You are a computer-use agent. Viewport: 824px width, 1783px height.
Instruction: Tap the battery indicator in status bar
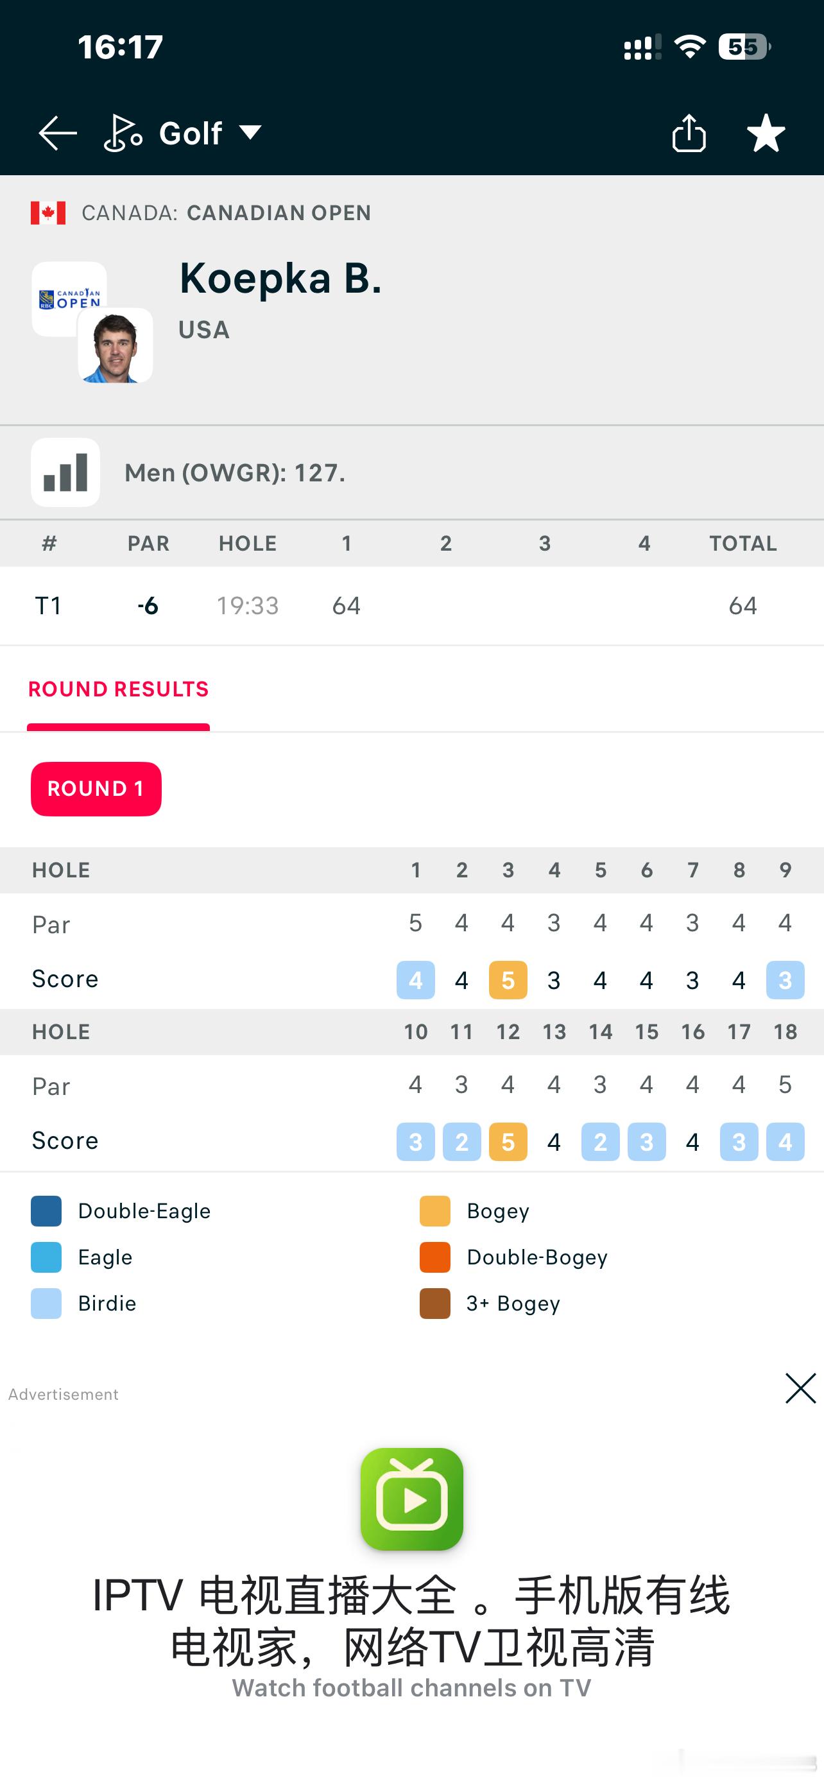tap(744, 47)
